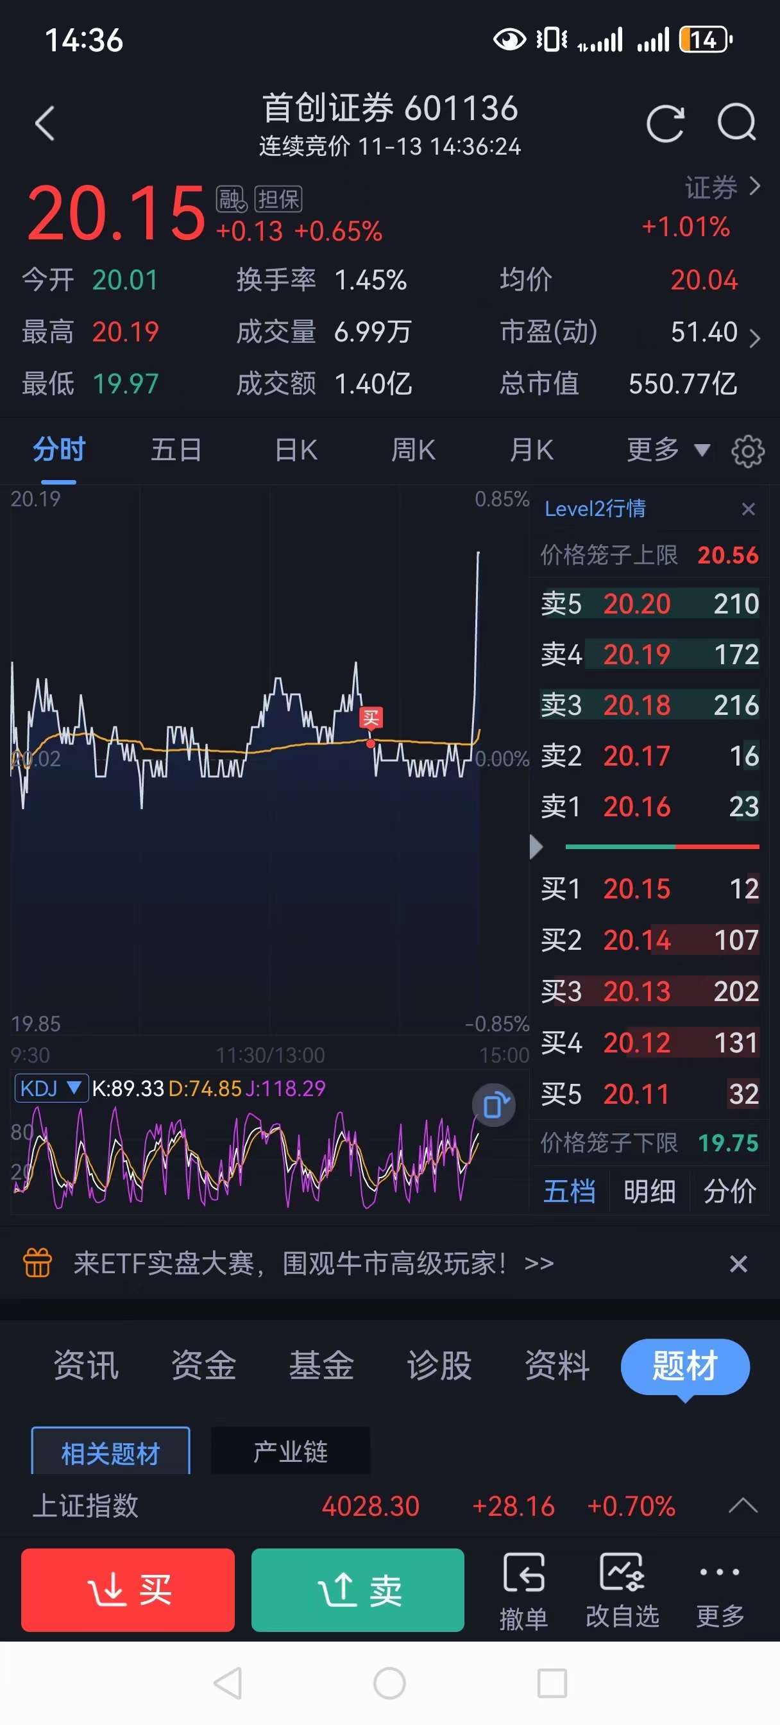Open the 资讯 news tab
This screenshot has width=780, height=1725.
[87, 1365]
